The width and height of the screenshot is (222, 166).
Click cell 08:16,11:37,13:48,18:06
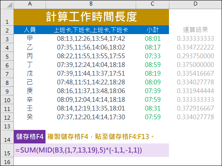(x=91, y=91)
